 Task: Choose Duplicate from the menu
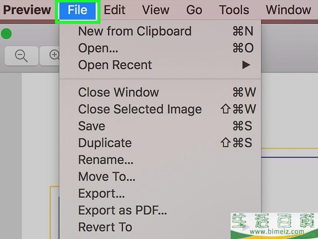[x=160, y=143]
